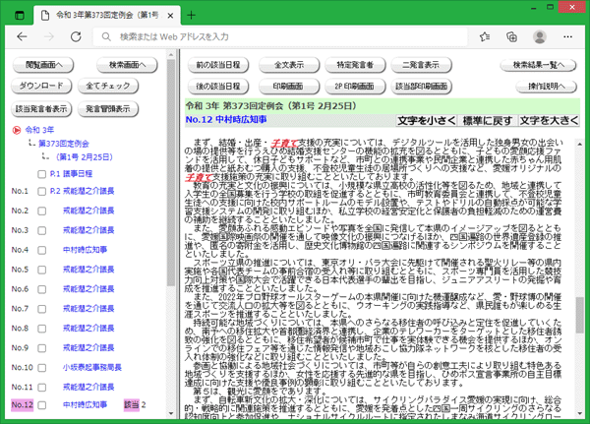Check the No.3 row checkbox
This screenshot has width=590, height=424.
point(41,230)
